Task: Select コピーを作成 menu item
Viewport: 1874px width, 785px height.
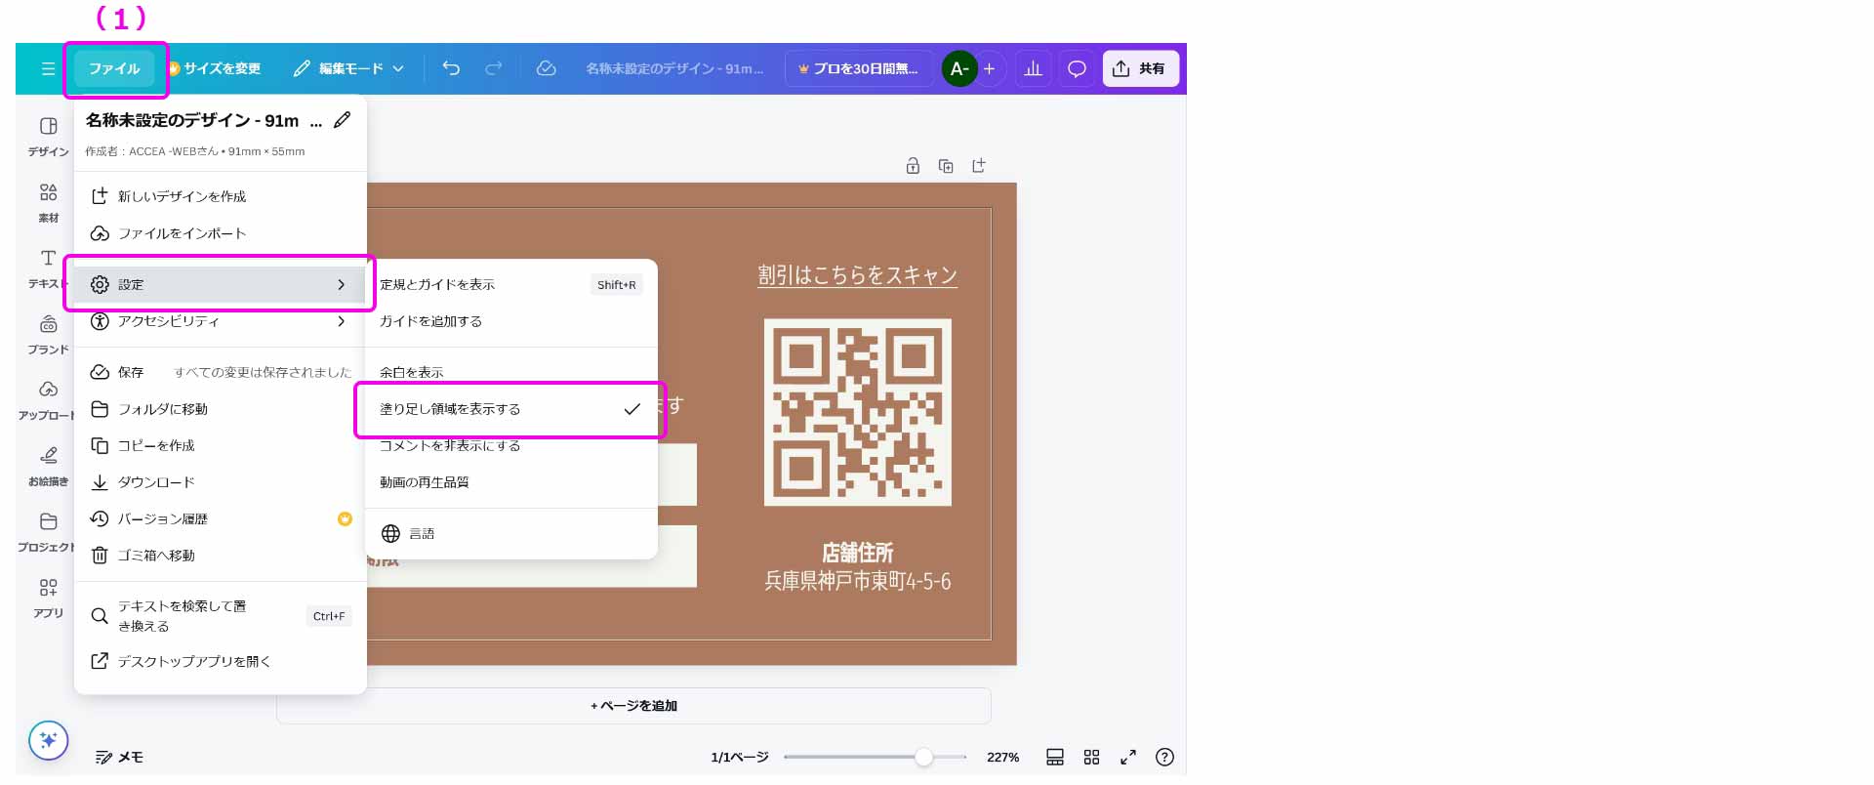Action: (221, 445)
